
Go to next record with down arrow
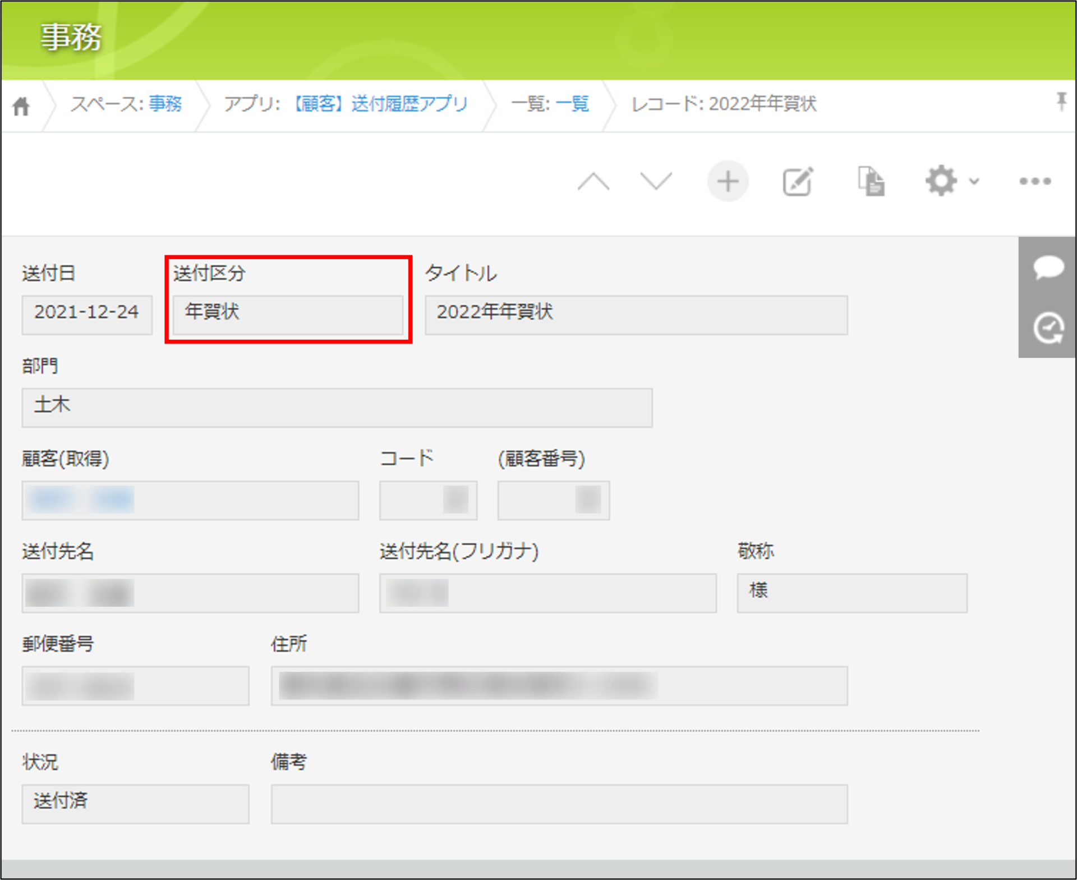coord(656,182)
